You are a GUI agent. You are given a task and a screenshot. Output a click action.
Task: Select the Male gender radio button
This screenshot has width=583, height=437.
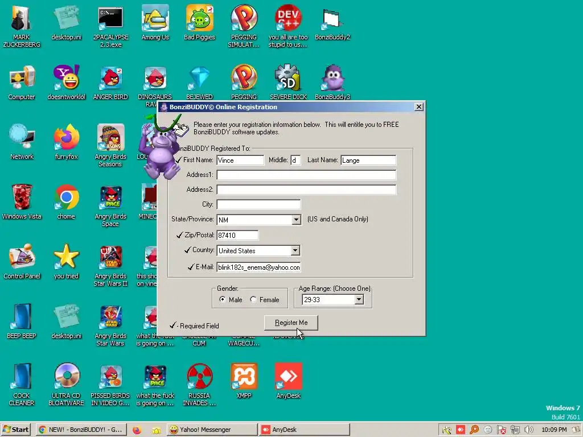(x=223, y=299)
